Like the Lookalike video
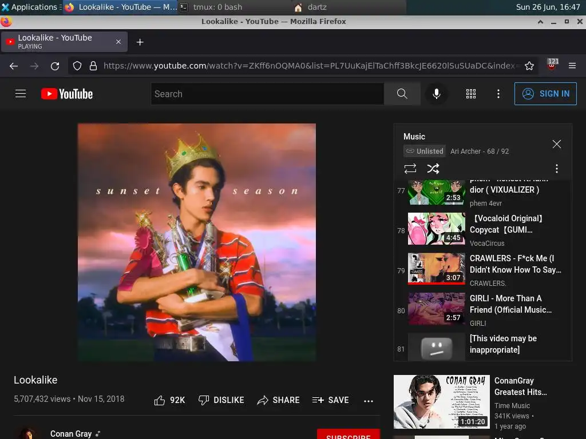This screenshot has width=586, height=439. [x=169, y=400]
